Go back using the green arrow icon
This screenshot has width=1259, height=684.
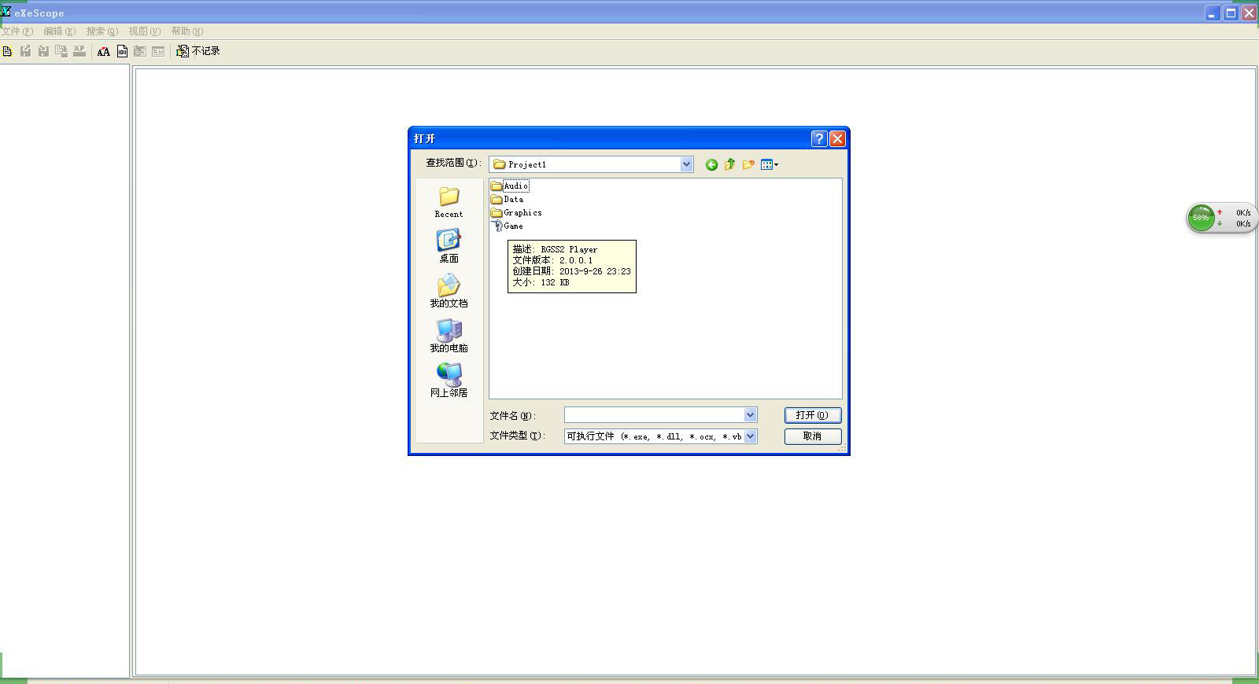(x=711, y=164)
